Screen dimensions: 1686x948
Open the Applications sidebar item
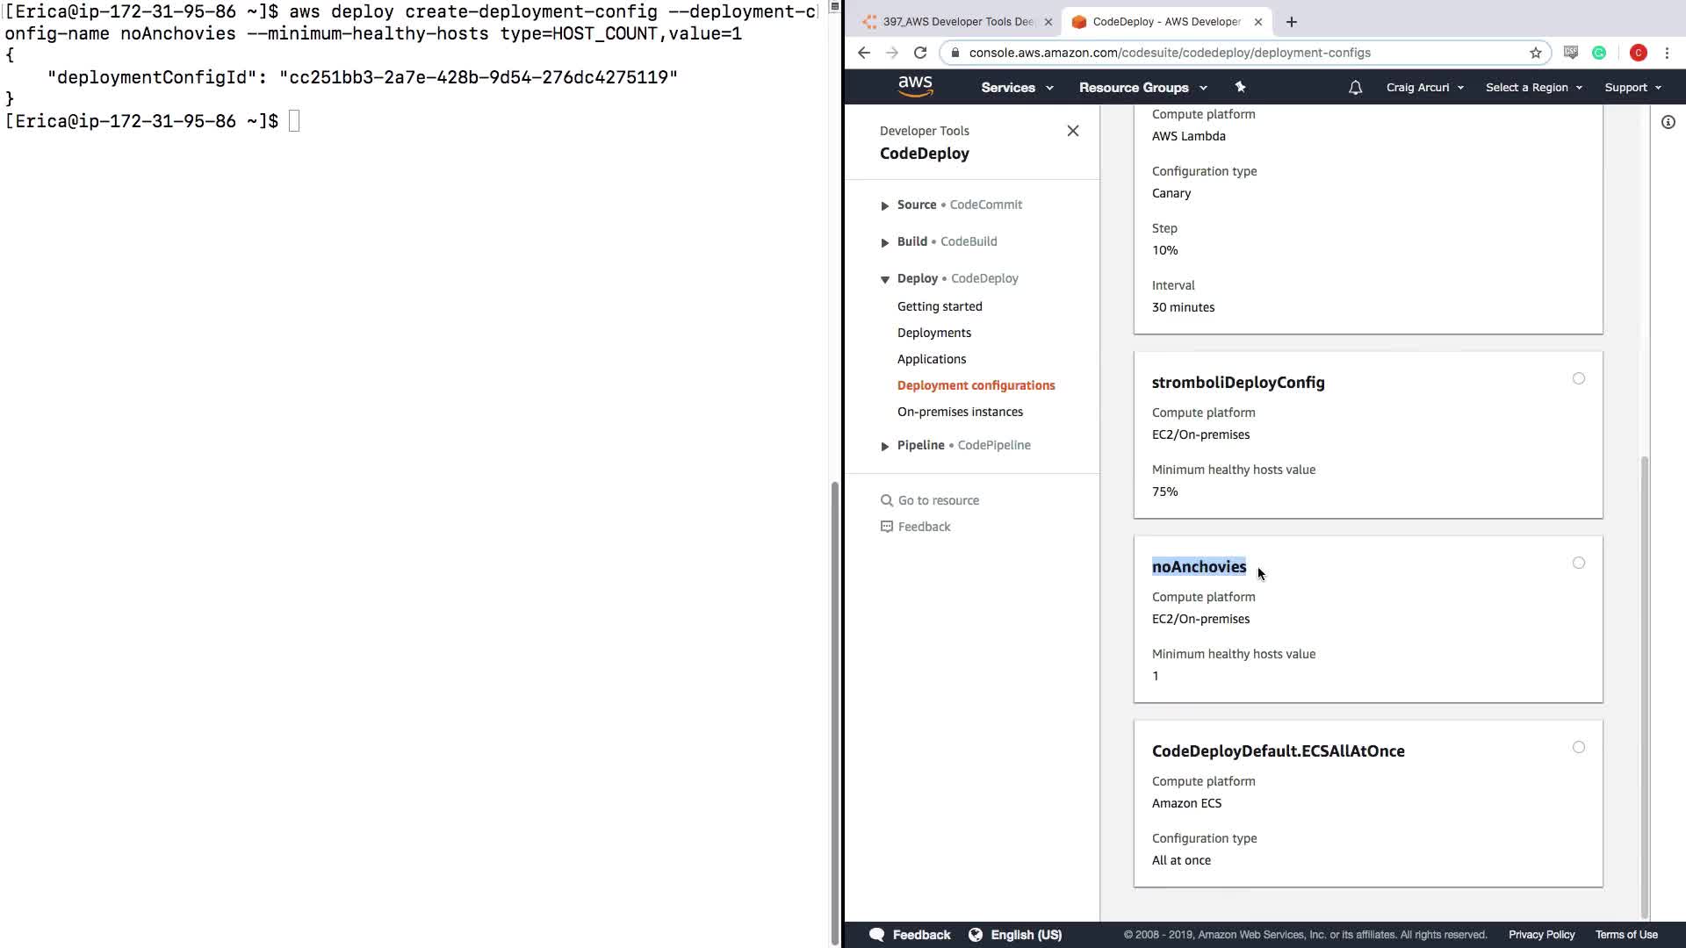(931, 359)
